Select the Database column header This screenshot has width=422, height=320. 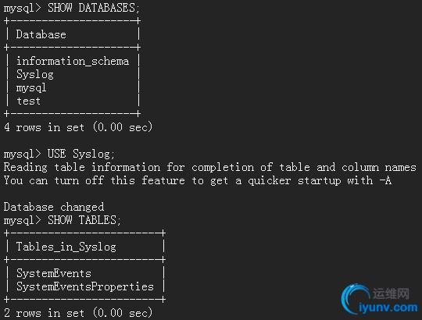tap(41, 34)
